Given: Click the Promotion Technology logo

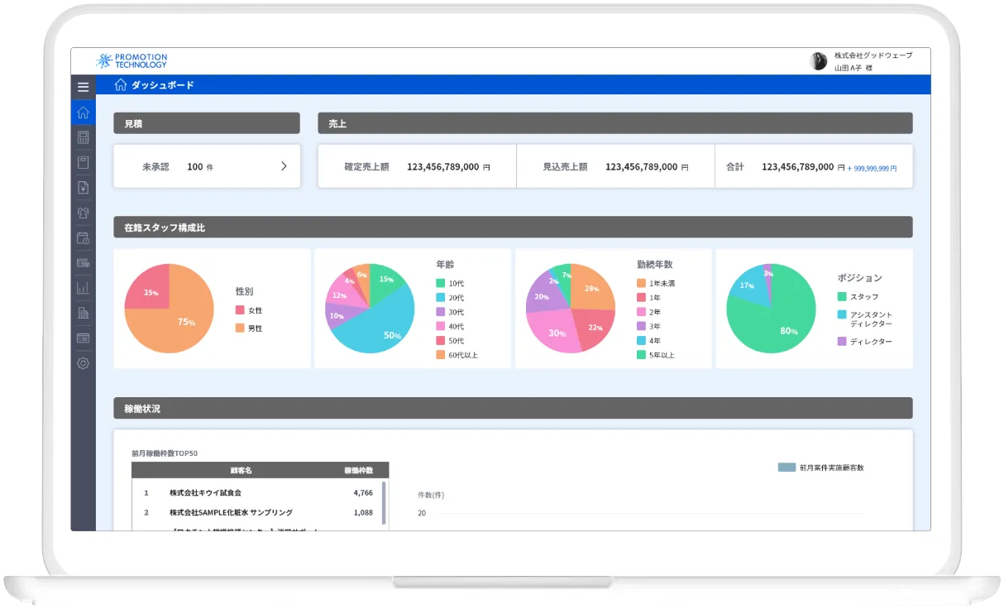Looking at the screenshot, I should point(131,60).
